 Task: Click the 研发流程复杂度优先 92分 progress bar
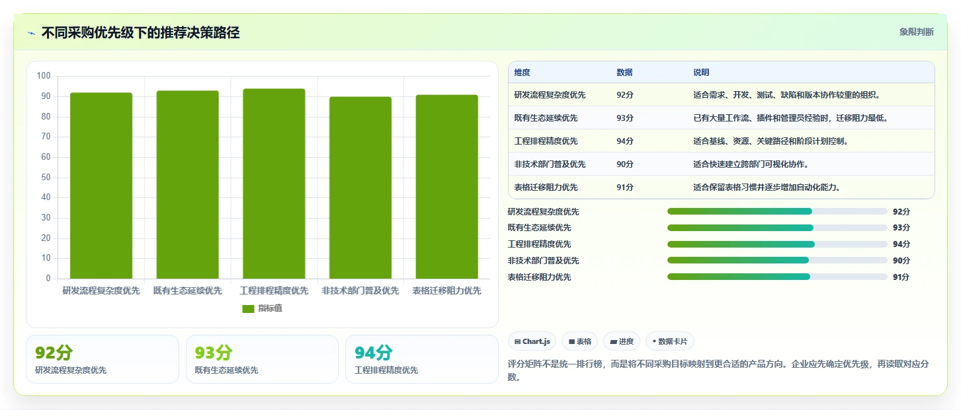click(x=777, y=211)
